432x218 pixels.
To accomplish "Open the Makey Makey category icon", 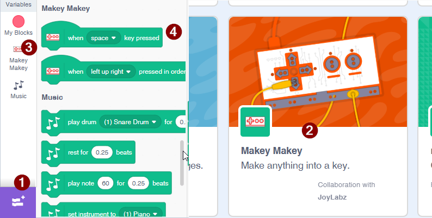I will pyautogui.click(x=18, y=49).
